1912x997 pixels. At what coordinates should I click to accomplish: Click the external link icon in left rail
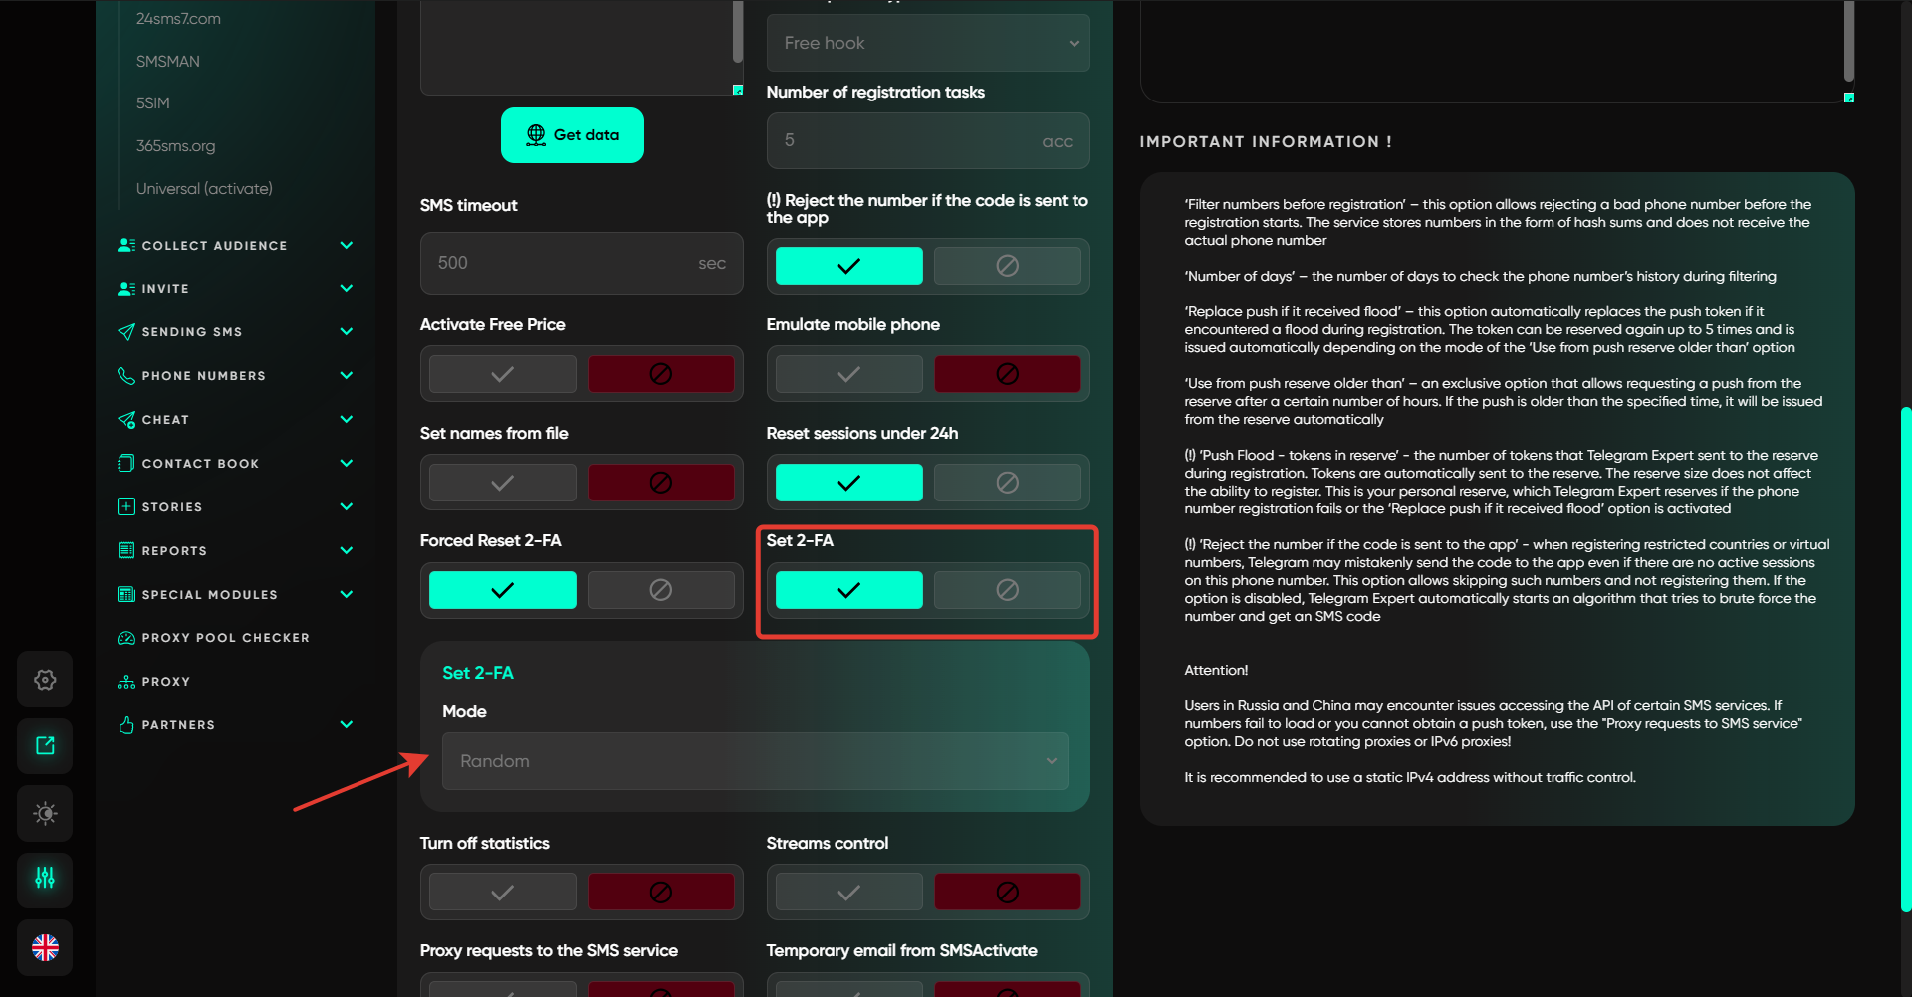[x=45, y=746]
